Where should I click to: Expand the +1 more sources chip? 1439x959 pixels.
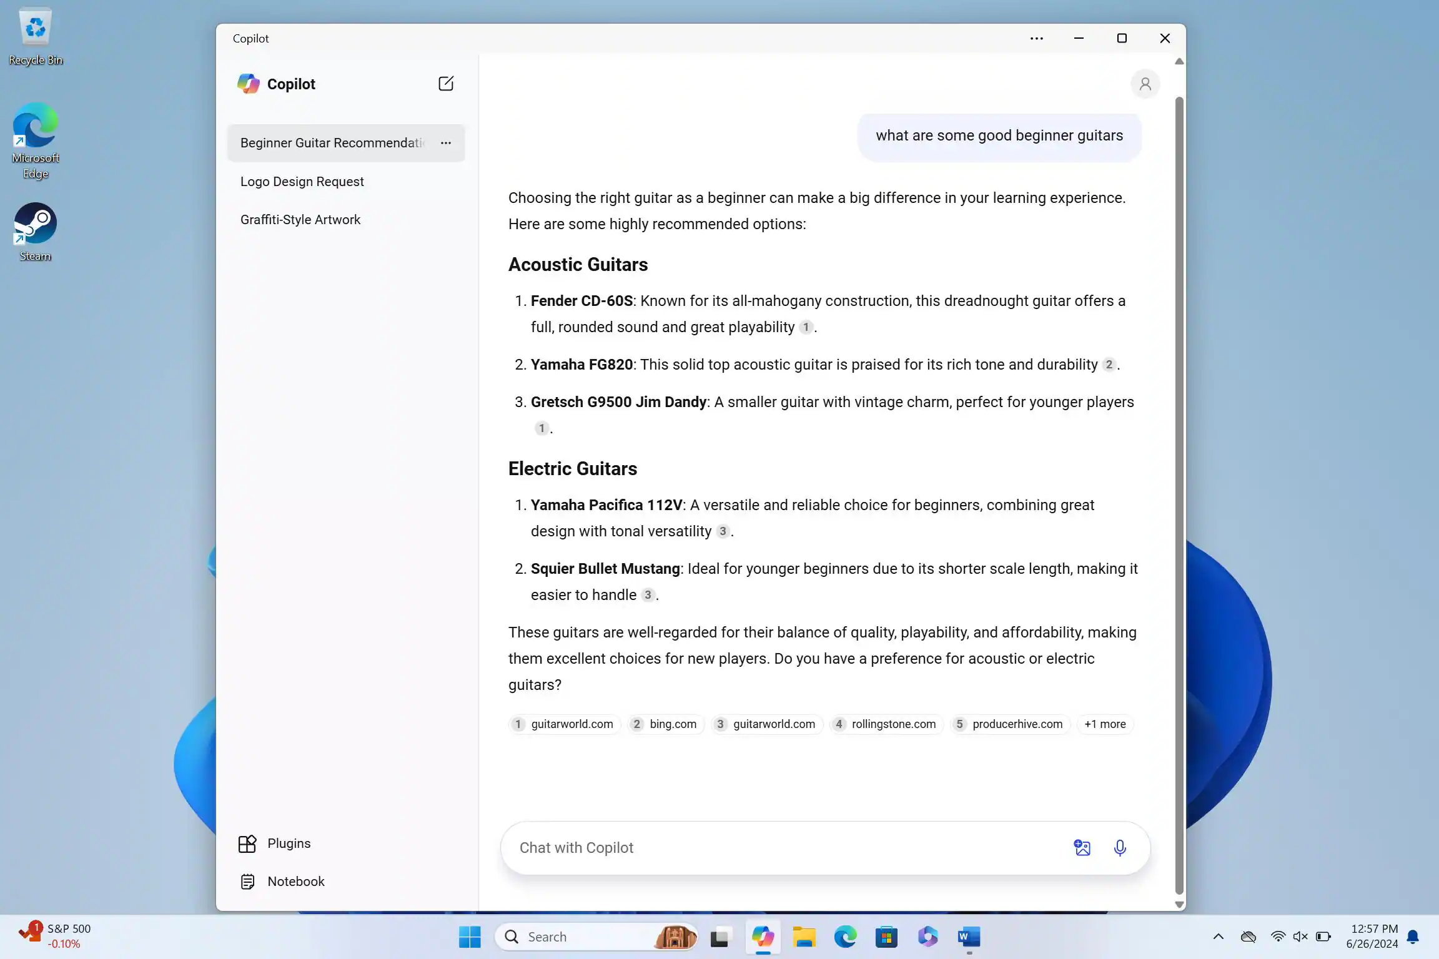1104,724
